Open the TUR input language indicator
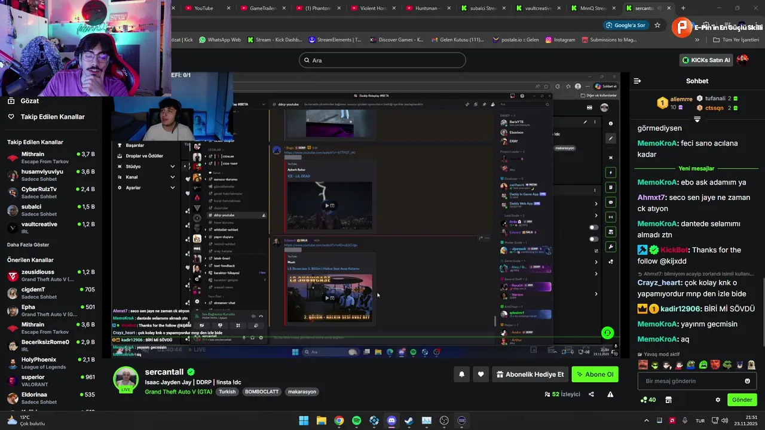765x430 pixels. click(700, 420)
